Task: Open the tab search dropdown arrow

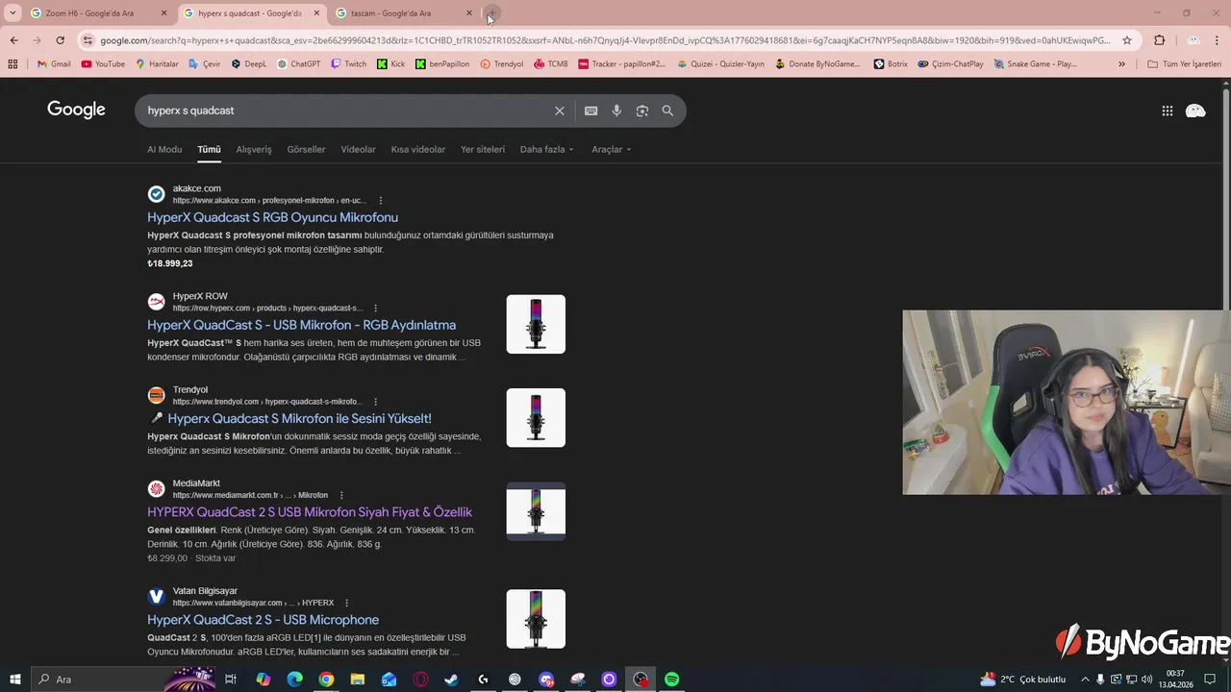Action: pos(13,13)
